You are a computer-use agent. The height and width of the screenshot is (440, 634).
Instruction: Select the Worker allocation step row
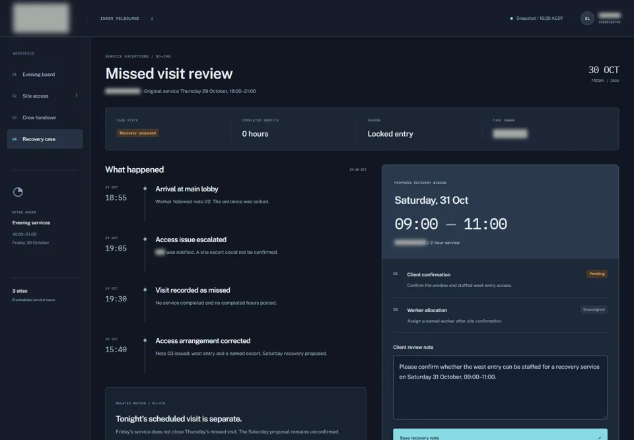point(500,315)
